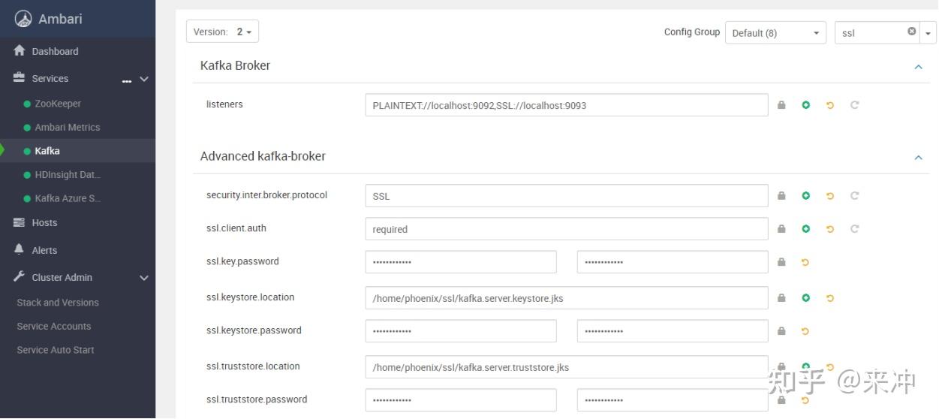Collapse the Advanced kafka-broker section

pos(918,158)
